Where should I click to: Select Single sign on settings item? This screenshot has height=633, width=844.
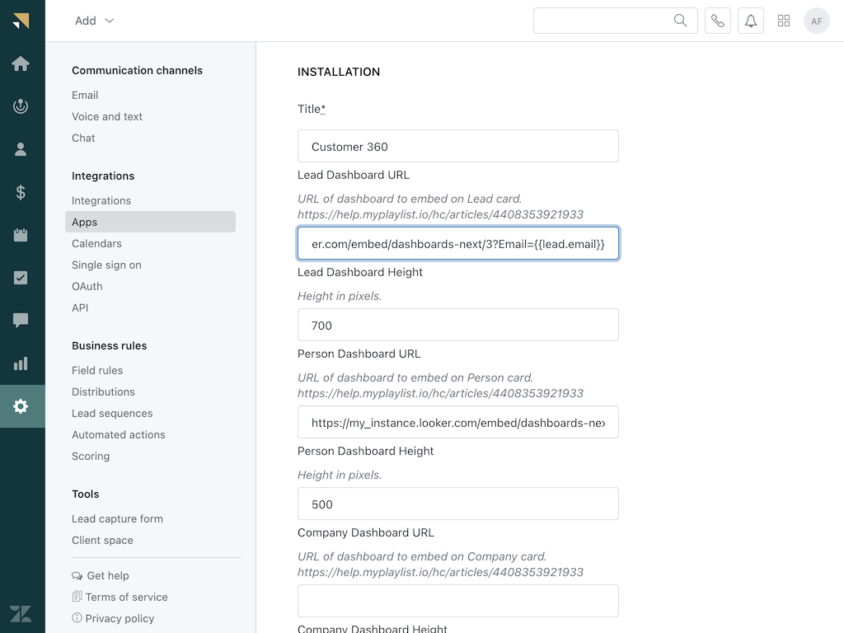(106, 265)
